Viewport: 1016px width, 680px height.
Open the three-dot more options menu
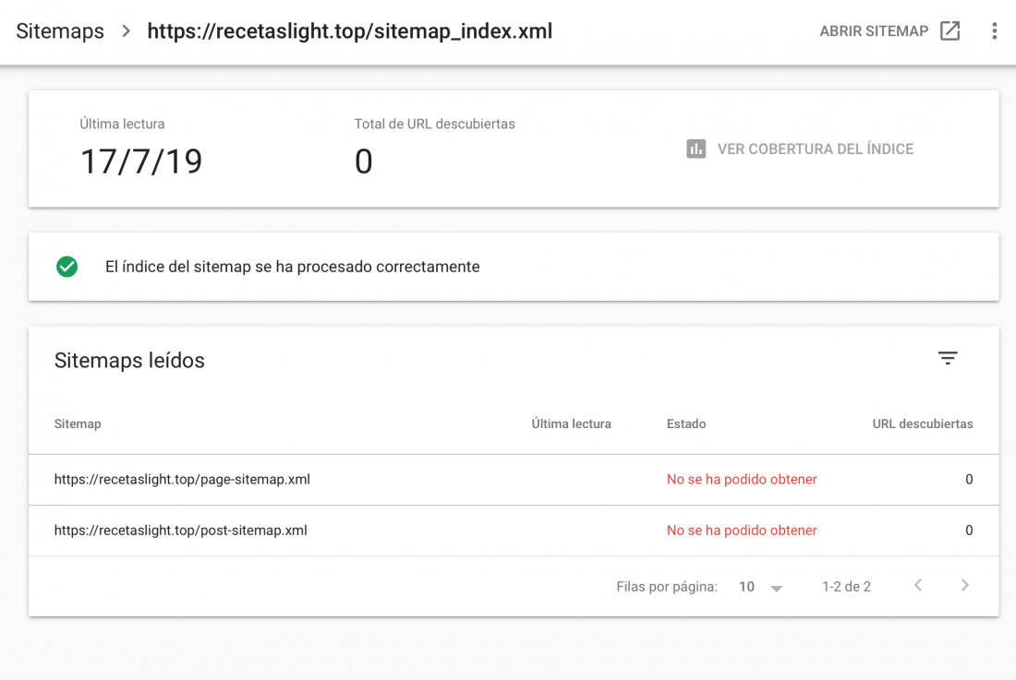(994, 31)
